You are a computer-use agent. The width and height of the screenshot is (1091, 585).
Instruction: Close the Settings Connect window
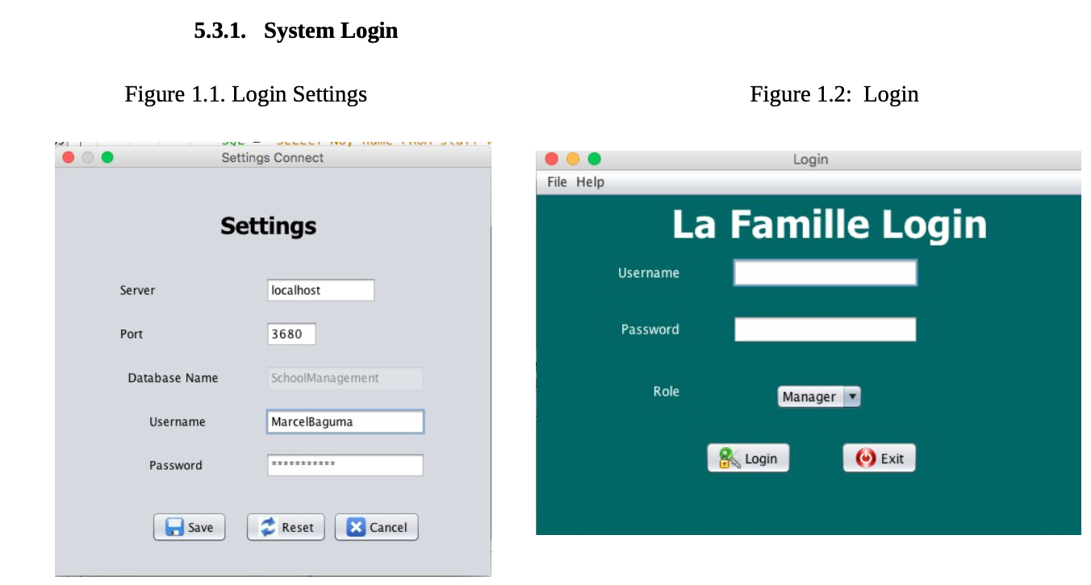[x=69, y=157]
